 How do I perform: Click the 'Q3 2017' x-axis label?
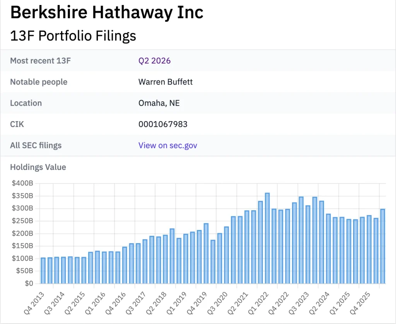136,303
